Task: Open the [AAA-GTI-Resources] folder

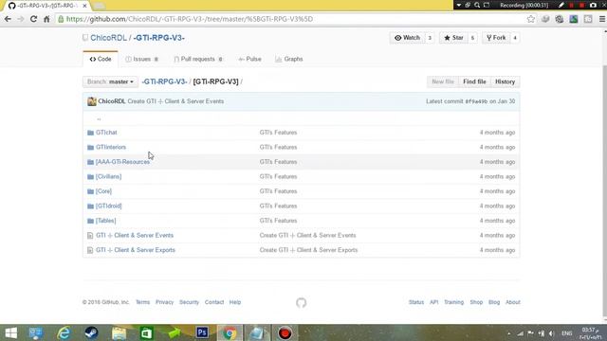Action: 122,162
